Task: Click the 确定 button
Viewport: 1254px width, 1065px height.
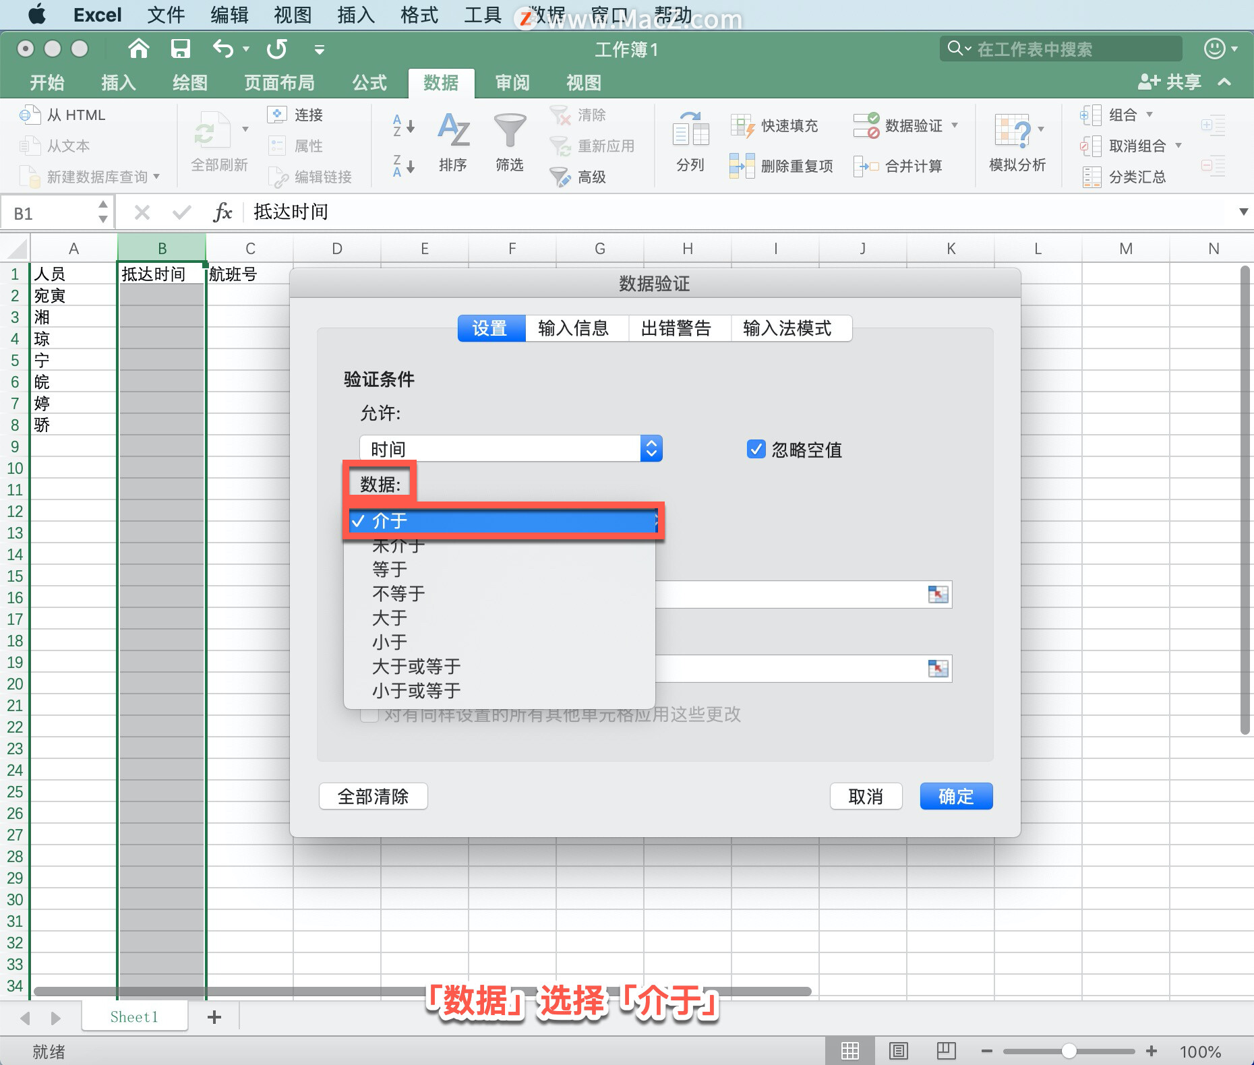Action: point(956,797)
